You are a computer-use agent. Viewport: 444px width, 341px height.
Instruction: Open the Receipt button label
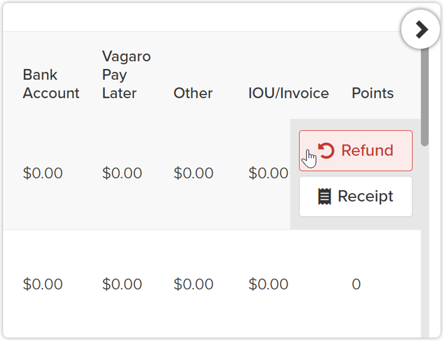point(366,196)
